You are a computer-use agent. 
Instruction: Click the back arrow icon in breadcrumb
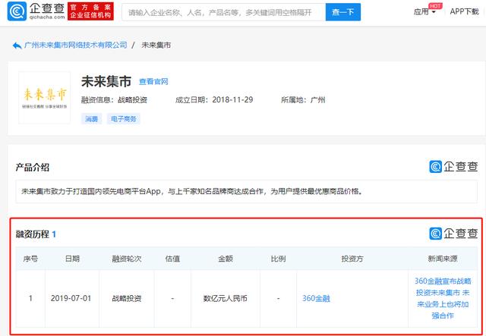[17, 46]
